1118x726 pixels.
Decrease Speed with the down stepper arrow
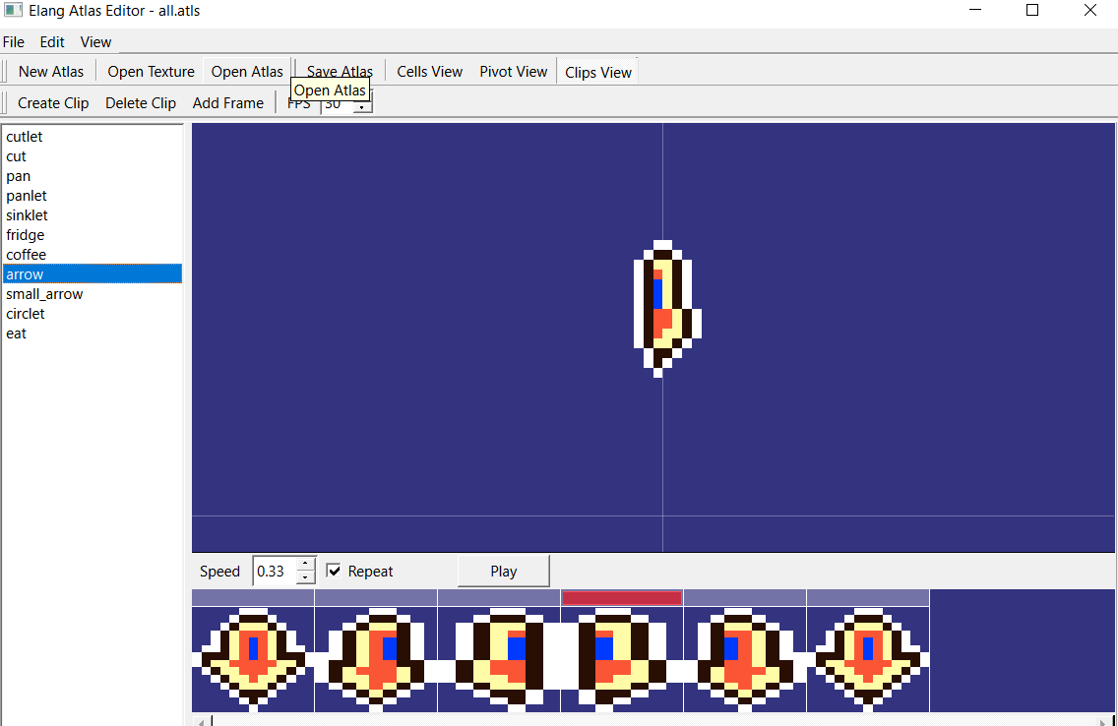305,577
